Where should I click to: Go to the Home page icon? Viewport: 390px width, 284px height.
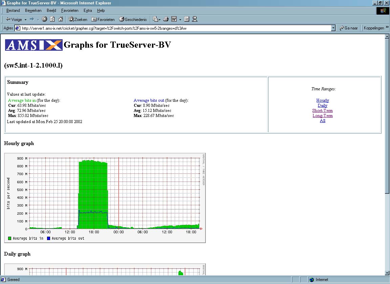[61, 19]
